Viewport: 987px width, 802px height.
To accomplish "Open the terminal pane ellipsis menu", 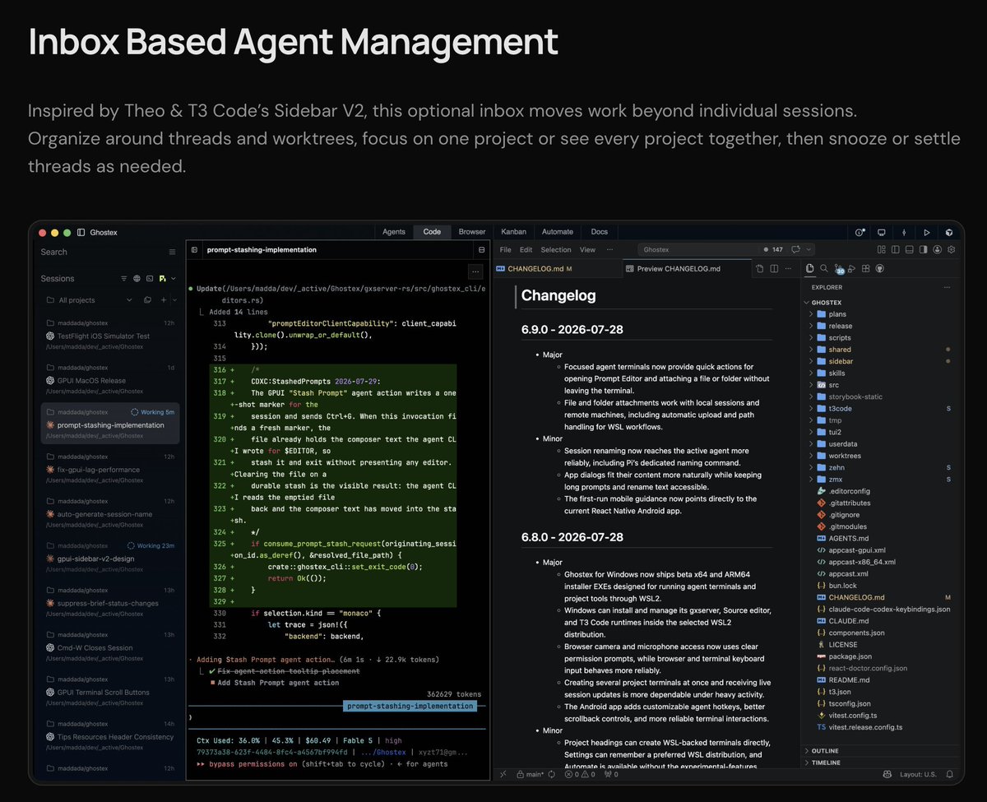I will (475, 271).
